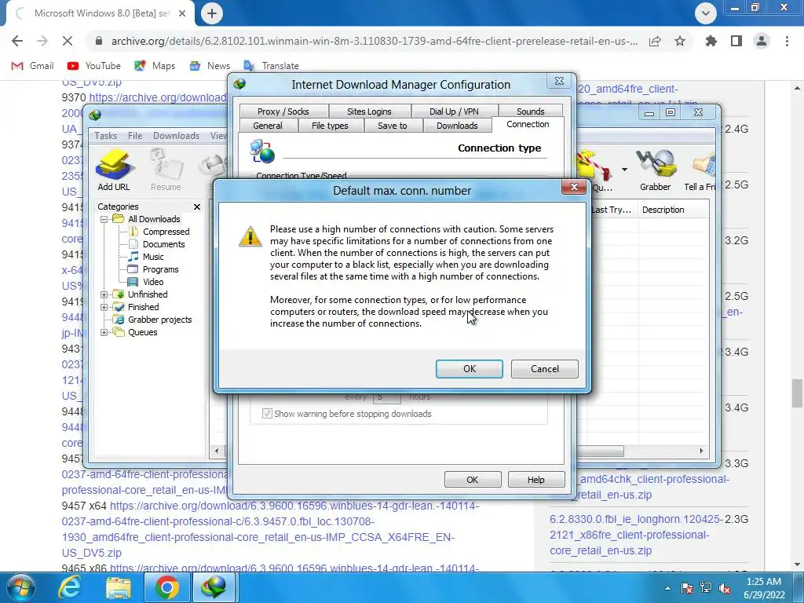Open the Maps bookmark
Image resolution: width=804 pixels, height=603 pixels.
[155, 66]
